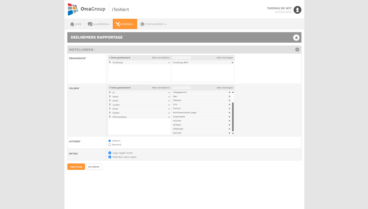Click the "Telefoon" available field text
The image size is (368, 209).
point(177,101)
